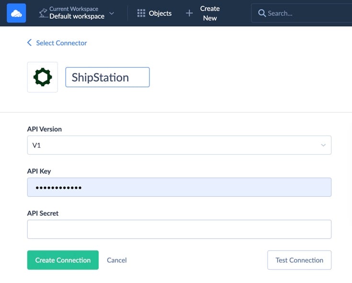Viewport: 352px width, 283px height.
Task: Click the plus icon for Create New
Action: click(189, 13)
